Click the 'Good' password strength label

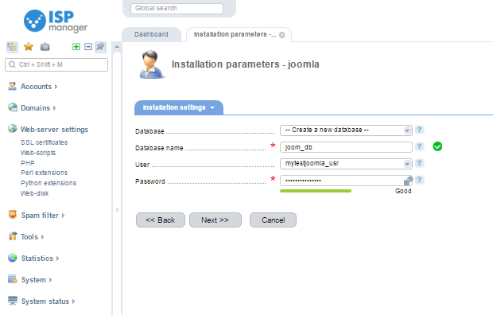403,191
